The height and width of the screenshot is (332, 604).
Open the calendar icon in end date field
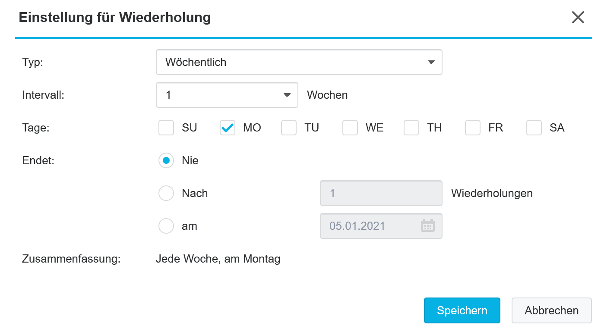click(x=427, y=226)
